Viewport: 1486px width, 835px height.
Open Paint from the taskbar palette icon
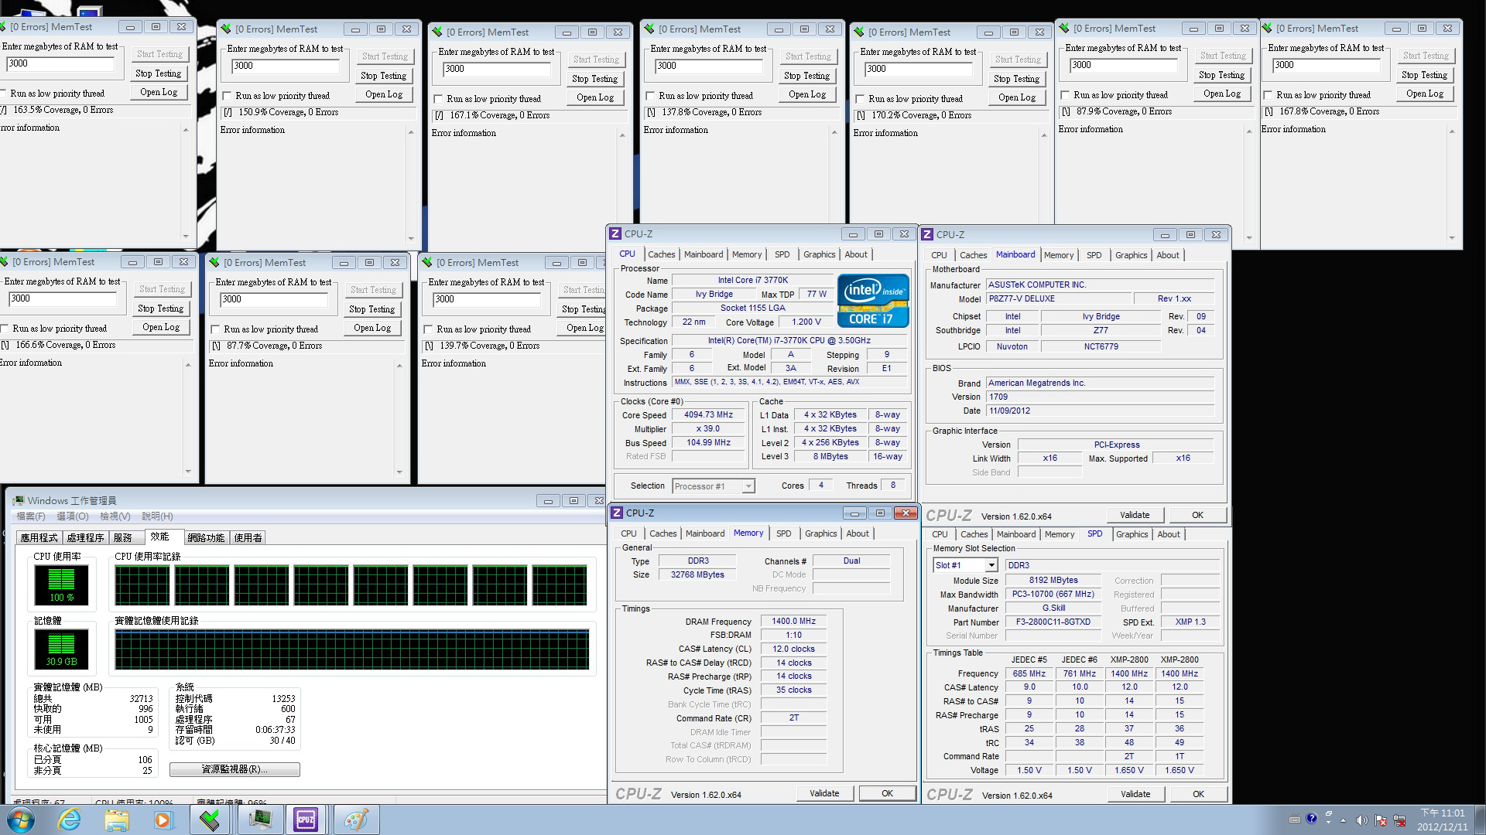tap(356, 820)
